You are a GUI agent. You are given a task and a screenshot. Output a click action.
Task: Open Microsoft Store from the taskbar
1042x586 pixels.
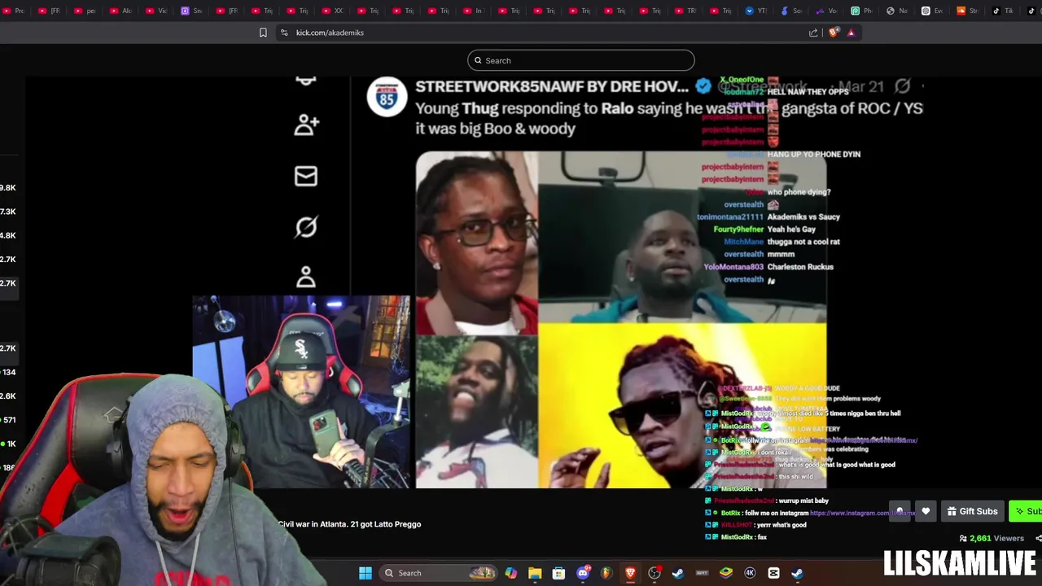(558, 573)
